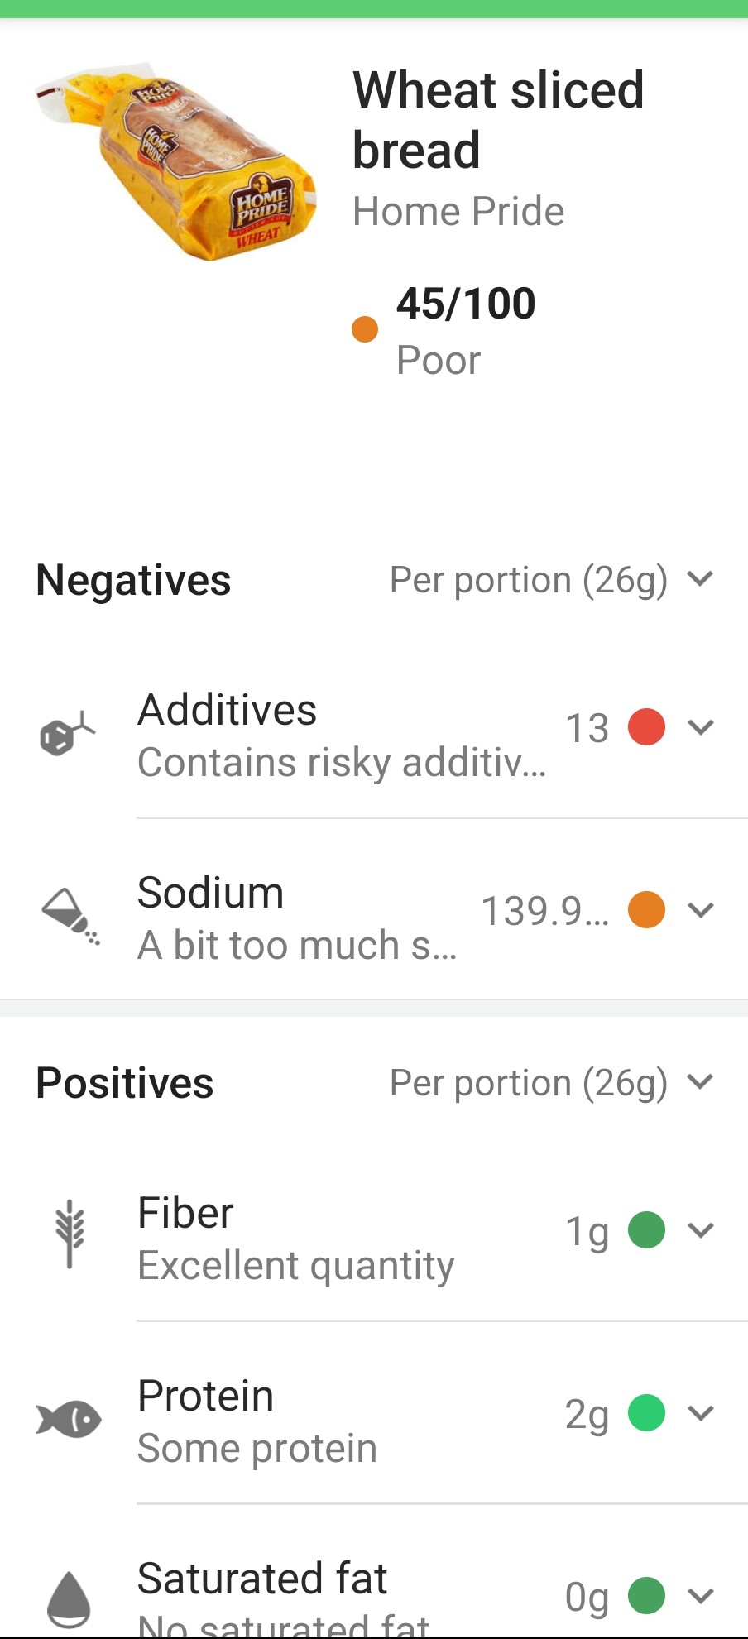
Task: Tap the green Fiber rating dot
Action: point(646,1230)
